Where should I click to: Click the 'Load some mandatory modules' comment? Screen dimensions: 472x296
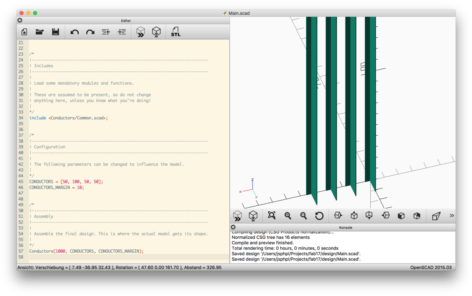pyautogui.click(x=84, y=83)
